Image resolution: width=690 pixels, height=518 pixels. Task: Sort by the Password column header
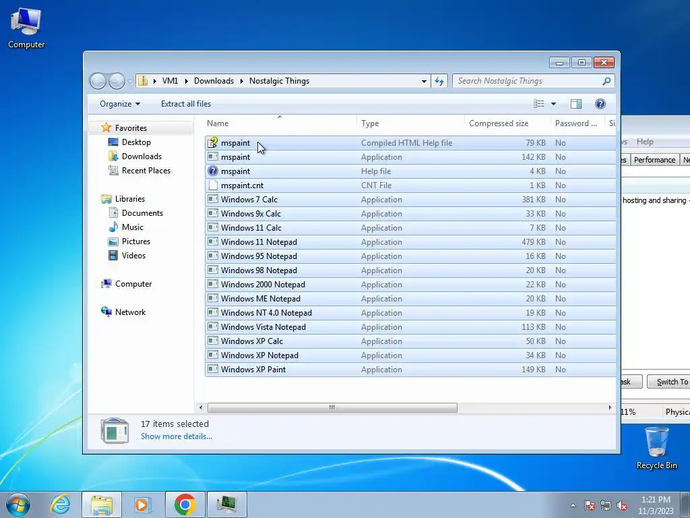[577, 123]
